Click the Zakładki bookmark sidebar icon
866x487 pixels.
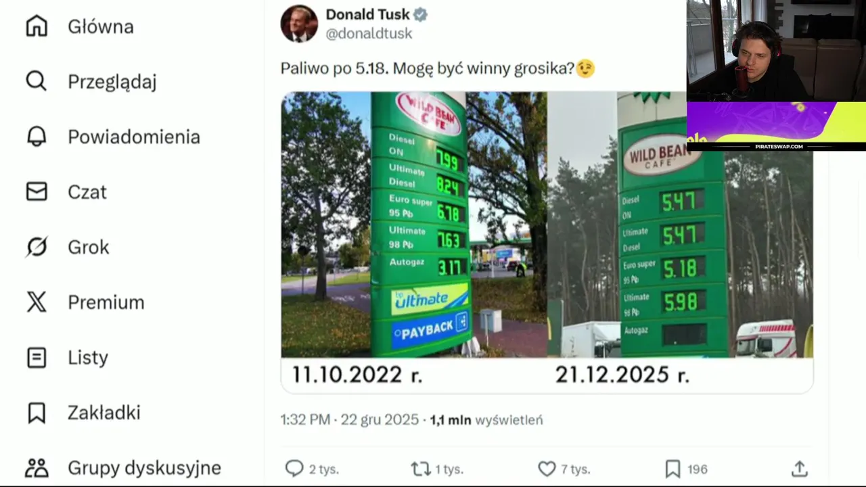pos(37,413)
